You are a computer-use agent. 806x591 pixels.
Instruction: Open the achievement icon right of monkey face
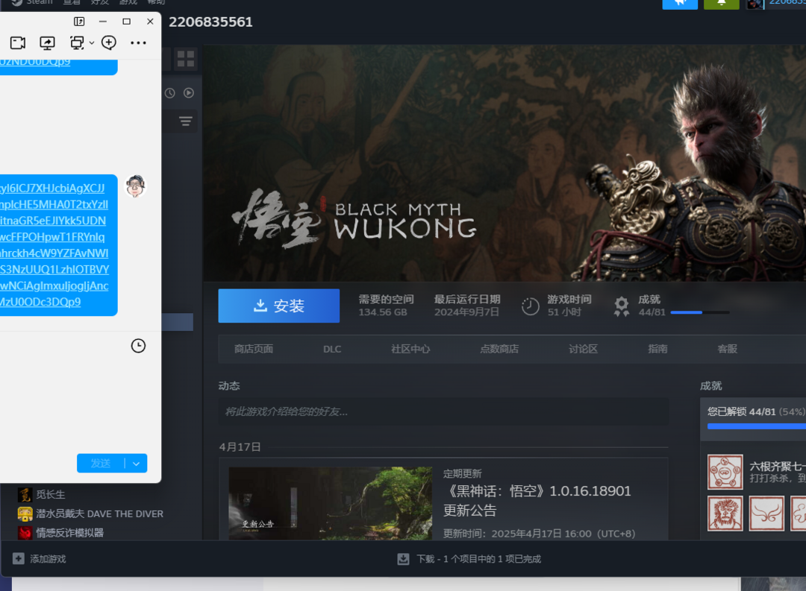pos(766,513)
